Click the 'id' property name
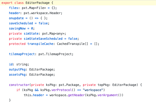The height and width of the screenshot is (109, 156). click(x=11, y=64)
